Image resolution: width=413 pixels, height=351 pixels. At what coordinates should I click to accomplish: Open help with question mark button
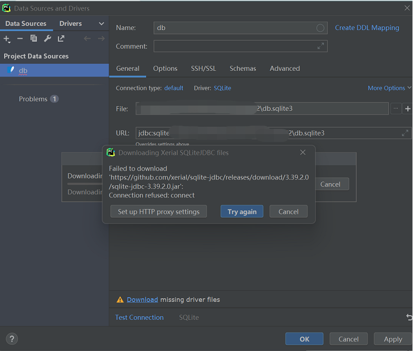(x=12, y=339)
